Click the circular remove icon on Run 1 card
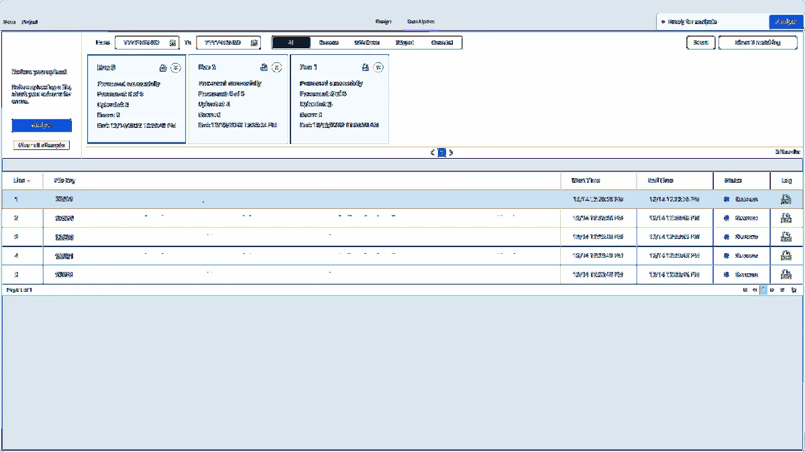The width and height of the screenshot is (805, 452). 378,67
